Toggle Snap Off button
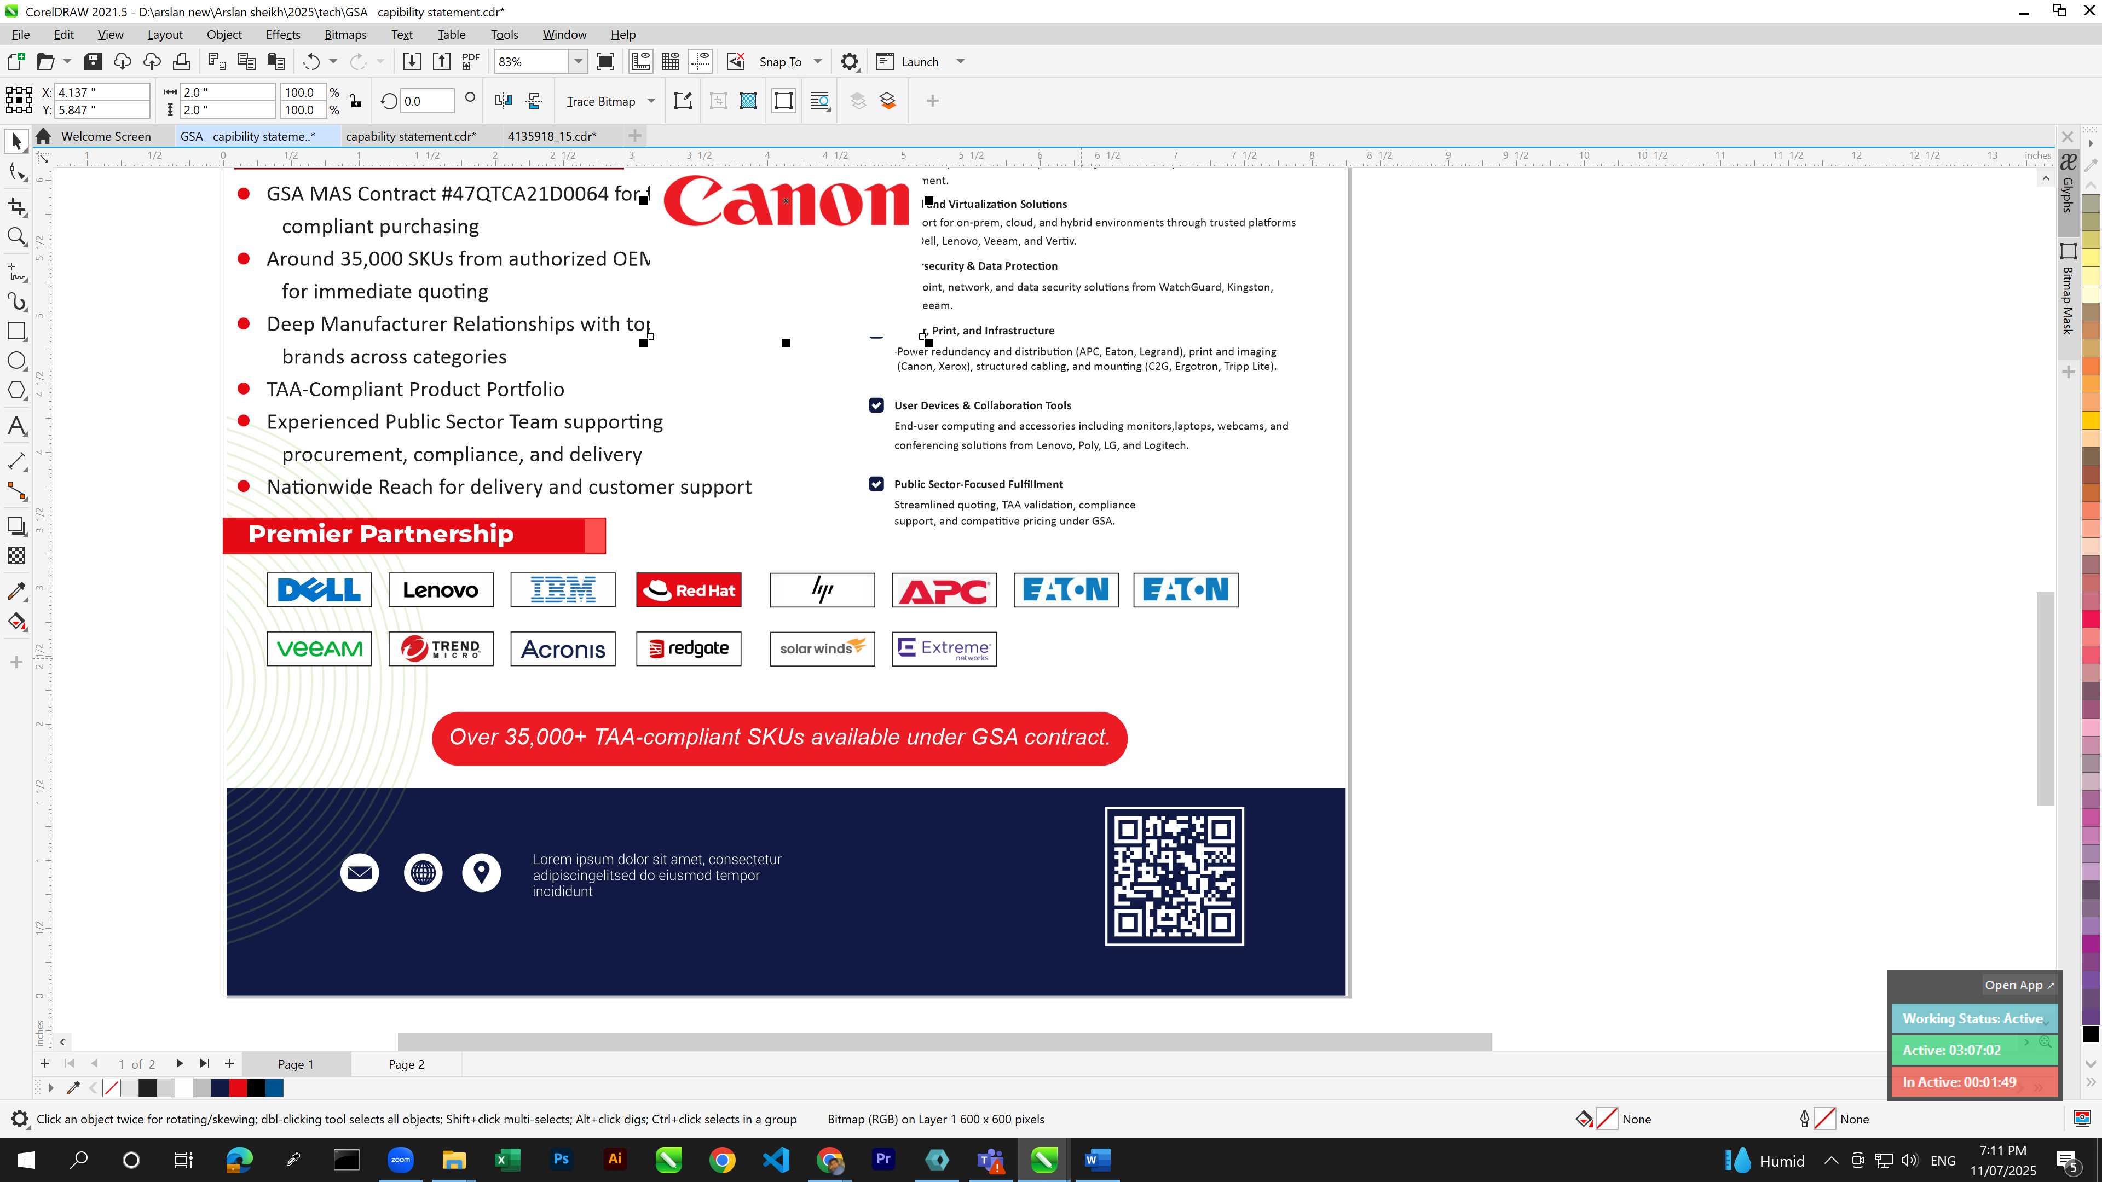This screenshot has width=2102, height=1182. [x=735, y=62]
